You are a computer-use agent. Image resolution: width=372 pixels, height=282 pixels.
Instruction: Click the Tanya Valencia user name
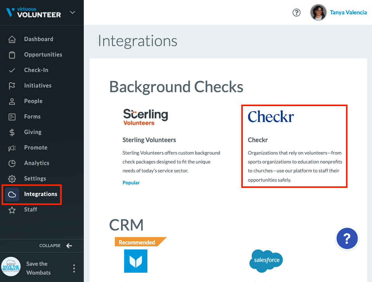(x=348, y=12)
